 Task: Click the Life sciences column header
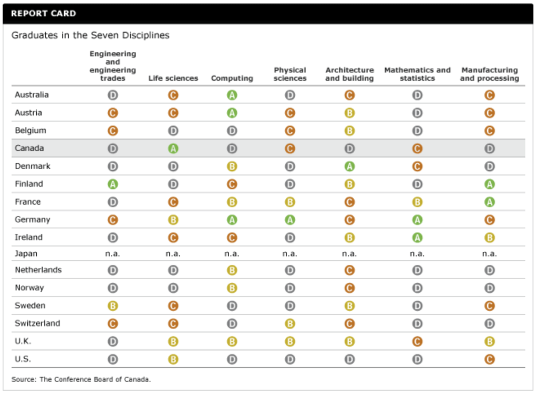[x=173, y=78]
